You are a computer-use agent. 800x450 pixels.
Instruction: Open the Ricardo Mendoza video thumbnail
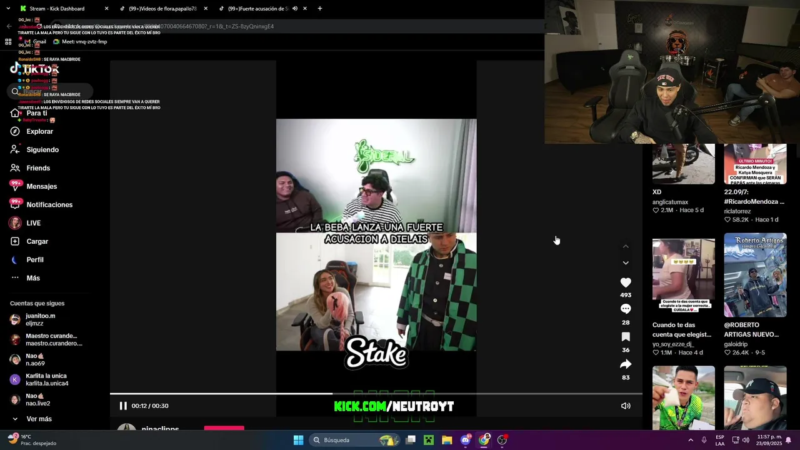[755, 164]
